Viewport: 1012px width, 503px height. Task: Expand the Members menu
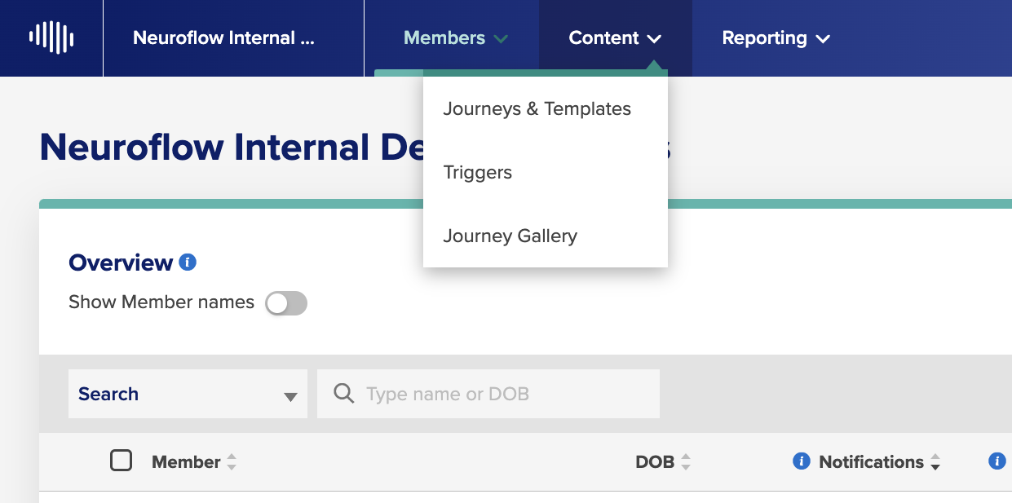coord(456,38)
